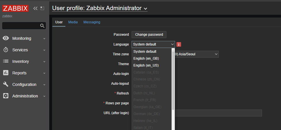The image size is (281, 130).
Task: Switch to the Messaging tab
Action: 92,22
